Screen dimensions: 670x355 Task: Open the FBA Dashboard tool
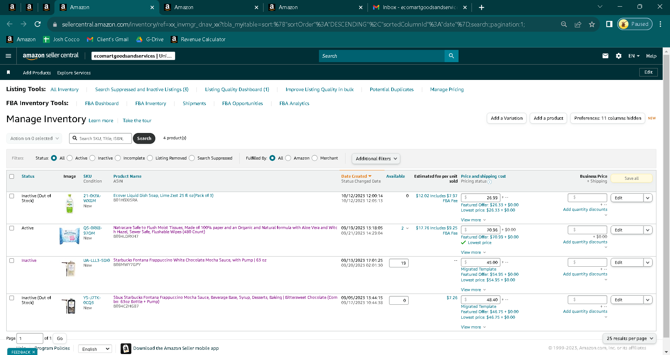click(x=102, y=104)
